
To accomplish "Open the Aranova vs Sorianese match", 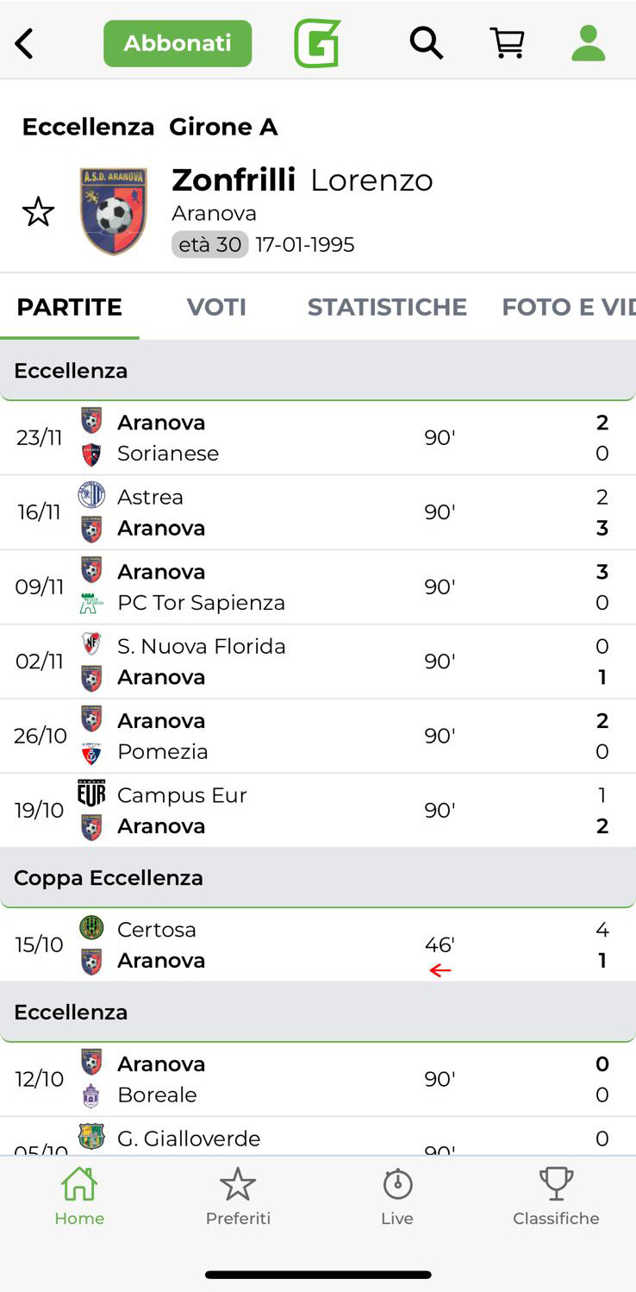I will (317, 438).
